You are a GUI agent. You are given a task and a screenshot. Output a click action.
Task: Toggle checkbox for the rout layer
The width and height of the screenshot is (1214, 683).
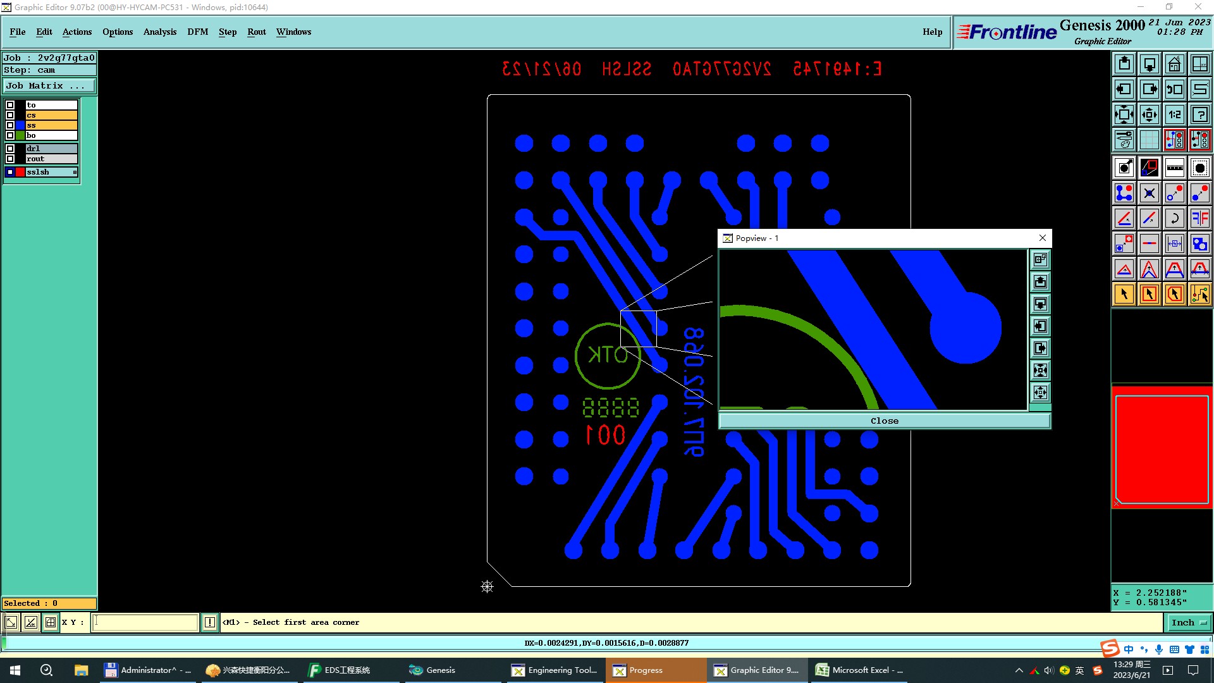(x=10, y=159)
